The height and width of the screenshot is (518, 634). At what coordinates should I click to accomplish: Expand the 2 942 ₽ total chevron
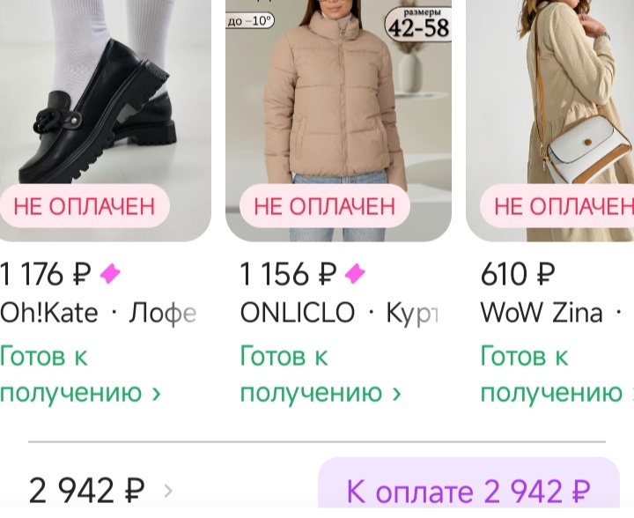(168, 491)
